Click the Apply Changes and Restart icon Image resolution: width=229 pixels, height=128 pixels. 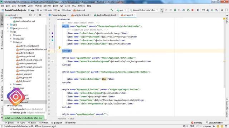[166, 10]
